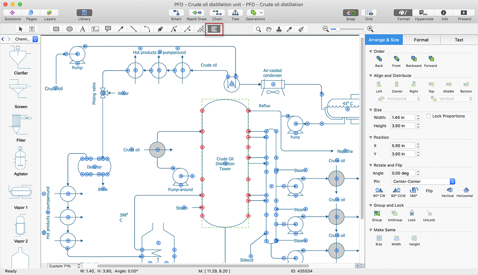Screen dimensions: 478x275
Task: Enable the Lock Proportions checkbox
Action: coord(428,116)
